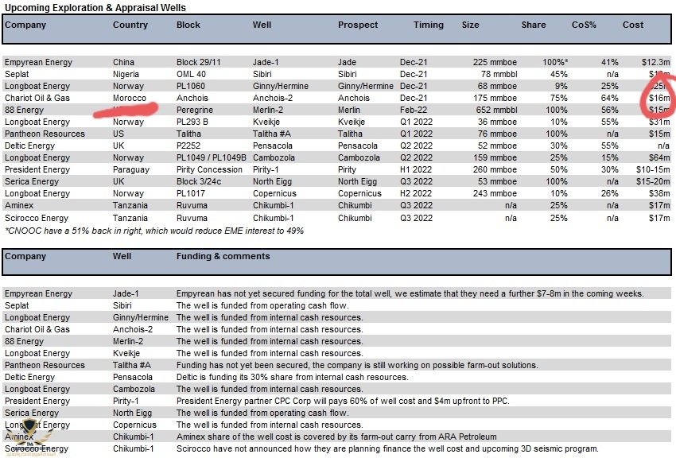Select the 'Prospect' column header
676x458 pixels.
[x=358, y=25]
